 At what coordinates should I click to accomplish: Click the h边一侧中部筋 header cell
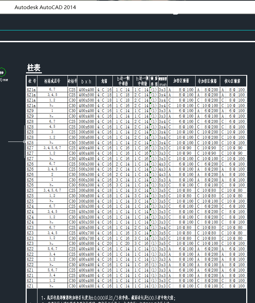[142, 81]
